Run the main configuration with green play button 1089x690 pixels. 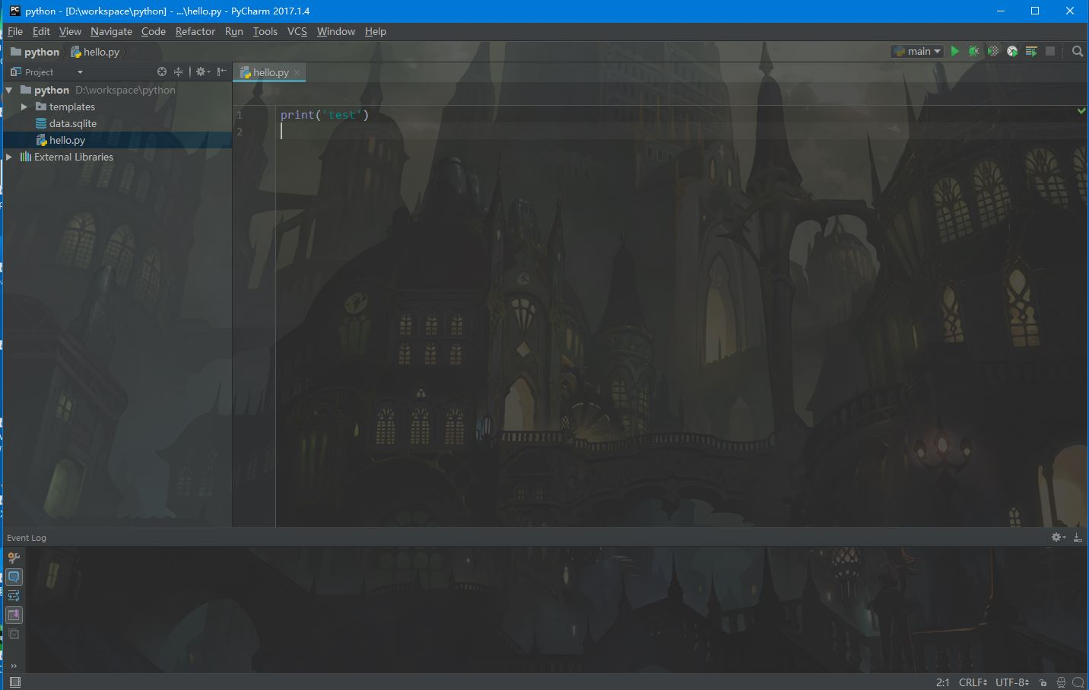pos(955,51)
